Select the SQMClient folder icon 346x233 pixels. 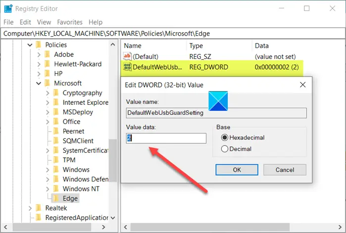(56, 140)
